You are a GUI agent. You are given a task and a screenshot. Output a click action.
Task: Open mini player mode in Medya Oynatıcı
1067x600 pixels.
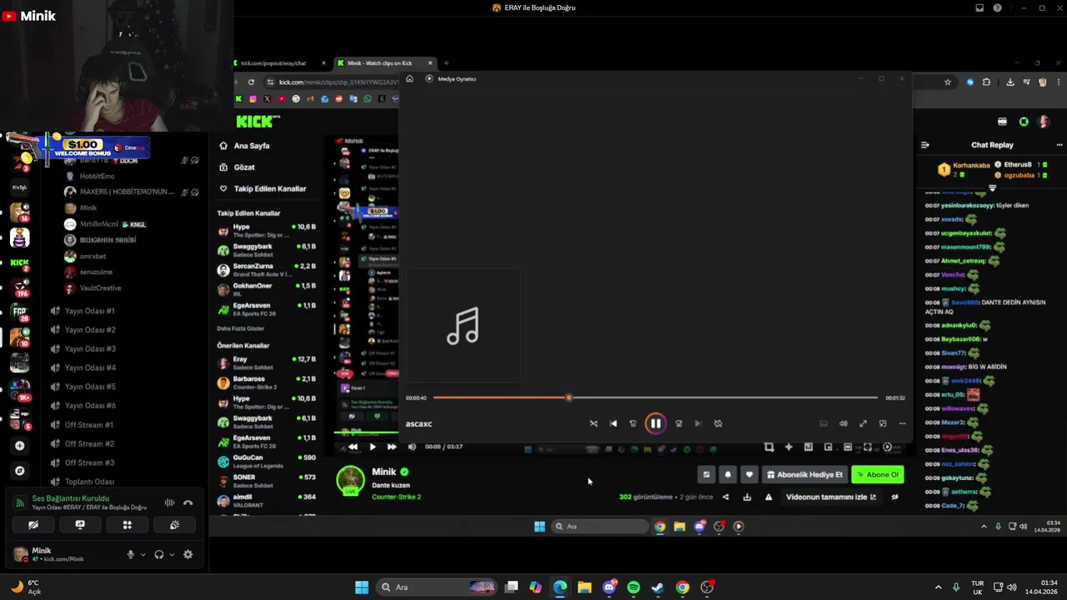click(883, 423)
